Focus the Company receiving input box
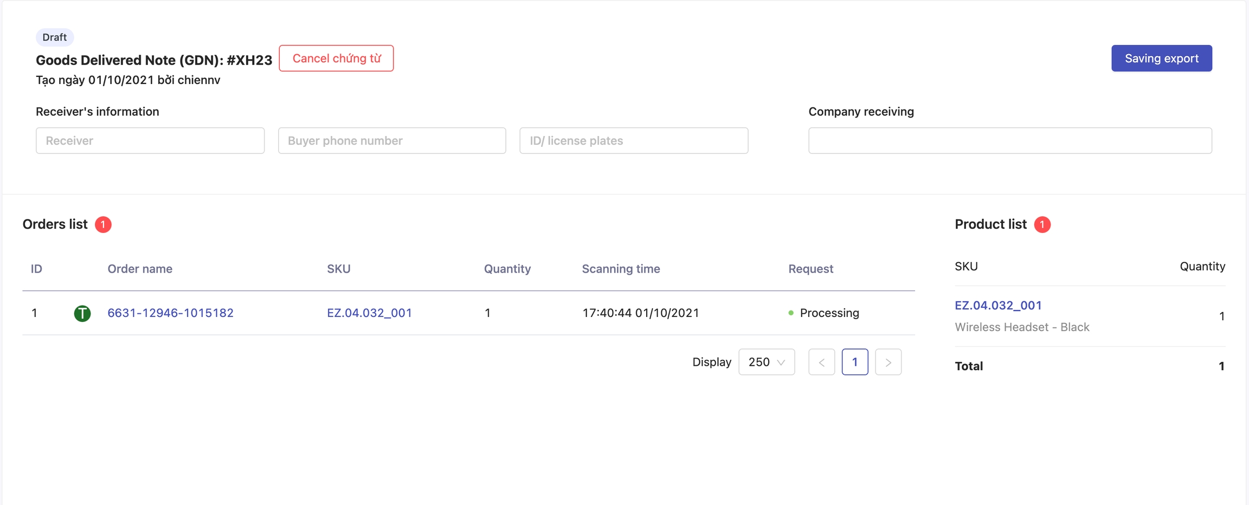The image size is (1249, 505). 1009,141
